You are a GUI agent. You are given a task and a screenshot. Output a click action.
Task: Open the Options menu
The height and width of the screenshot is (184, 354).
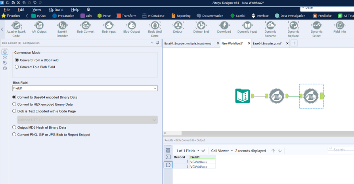[x=56, y=9]
